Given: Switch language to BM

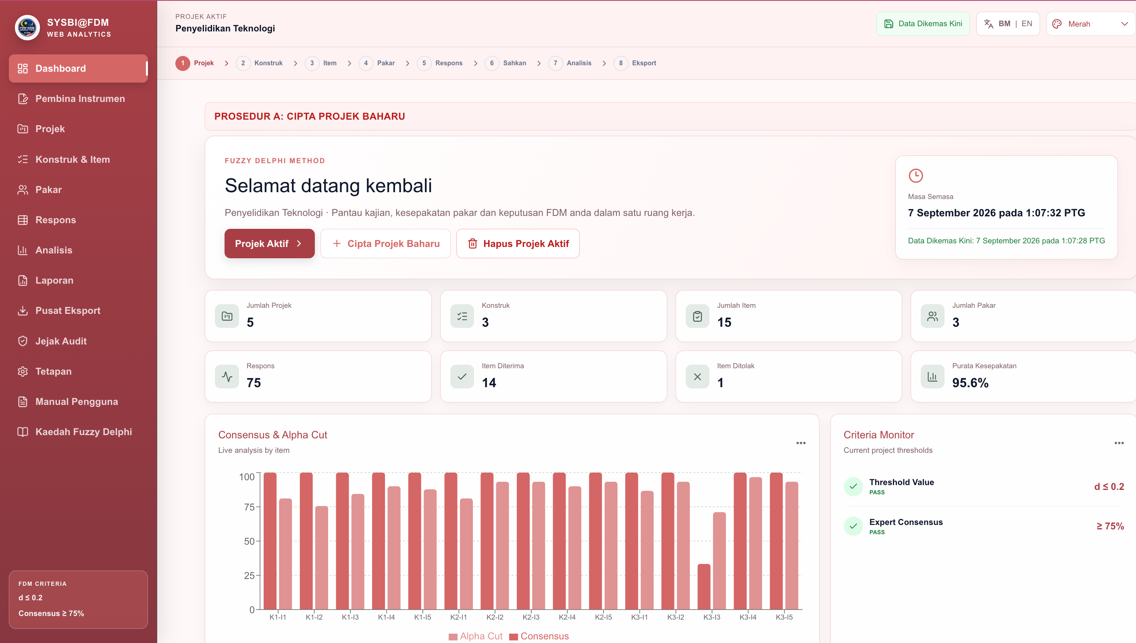Looking at the screenshot, I should point(1004,24).
